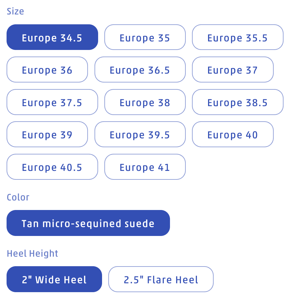This screenshot has width=296, height=303.
Task: Select Tan micro-sequined suede color
Action: pos(88,223)
